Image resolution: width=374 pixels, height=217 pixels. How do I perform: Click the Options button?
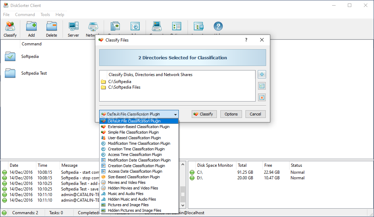point(231,114)
